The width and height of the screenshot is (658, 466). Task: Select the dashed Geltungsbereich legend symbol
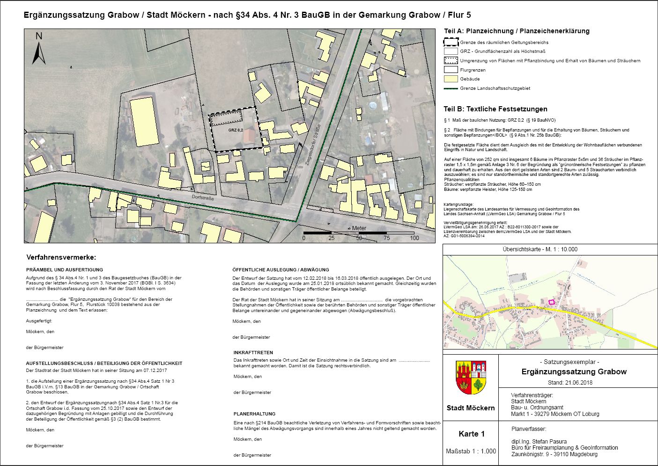tap(451, 42)
